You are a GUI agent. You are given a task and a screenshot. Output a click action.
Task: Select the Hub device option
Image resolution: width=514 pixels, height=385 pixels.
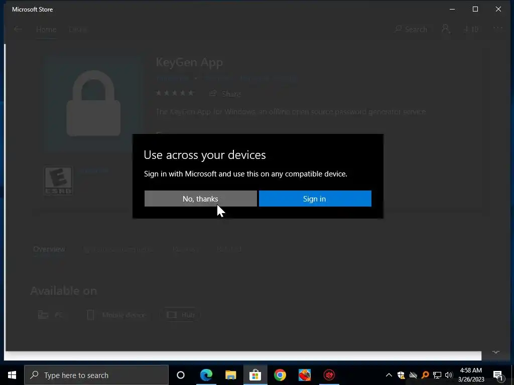tap(181, 315)
